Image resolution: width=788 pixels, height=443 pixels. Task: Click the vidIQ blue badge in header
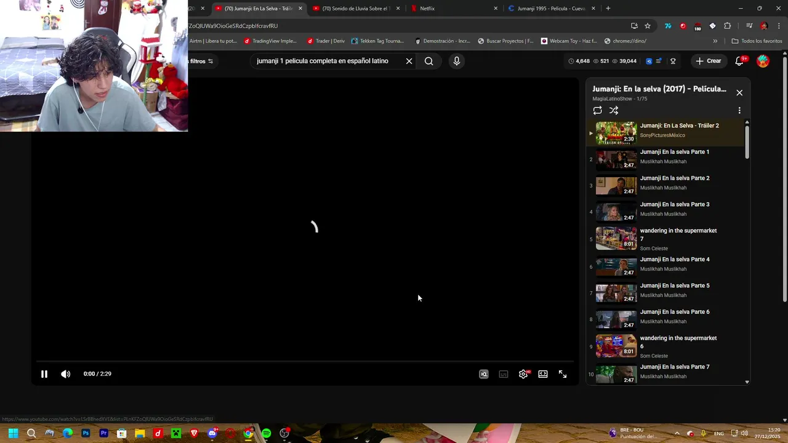649,61
